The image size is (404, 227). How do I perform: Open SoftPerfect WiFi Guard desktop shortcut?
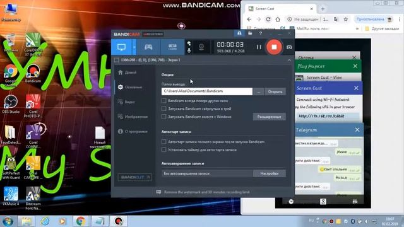click(11, 168)
